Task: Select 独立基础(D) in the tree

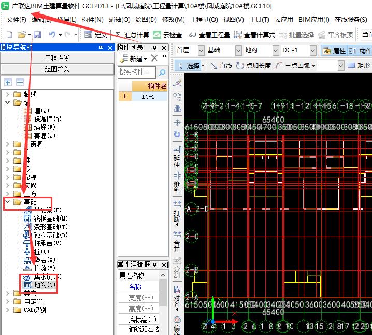Action: tap(46, 235)
